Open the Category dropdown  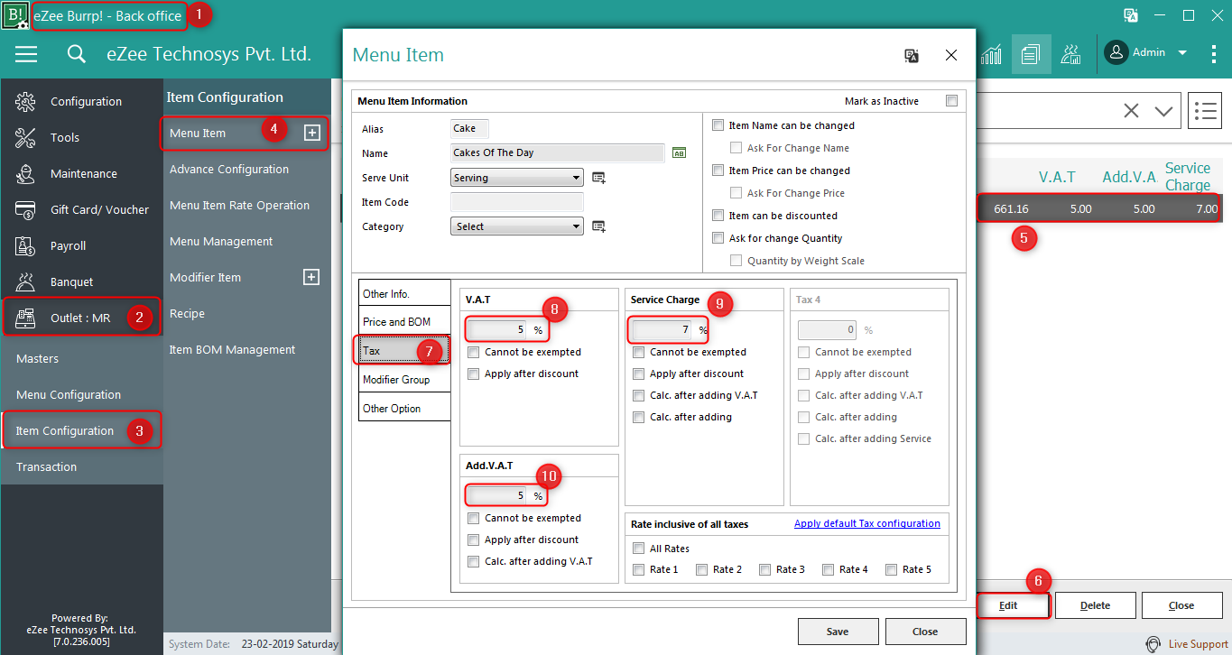pos(516,226)
